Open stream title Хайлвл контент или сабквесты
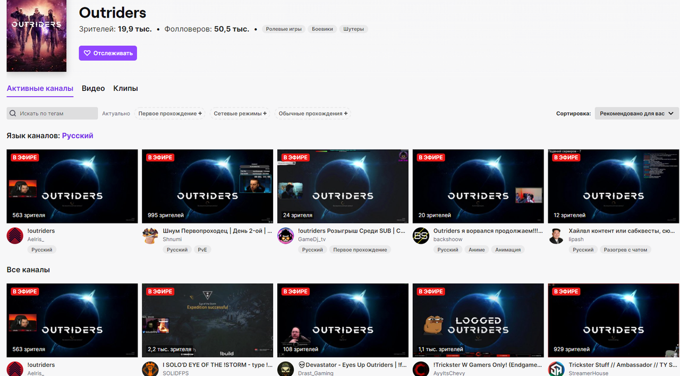The image size is (680, 376). pyautogui.click(x=622, y=231)
